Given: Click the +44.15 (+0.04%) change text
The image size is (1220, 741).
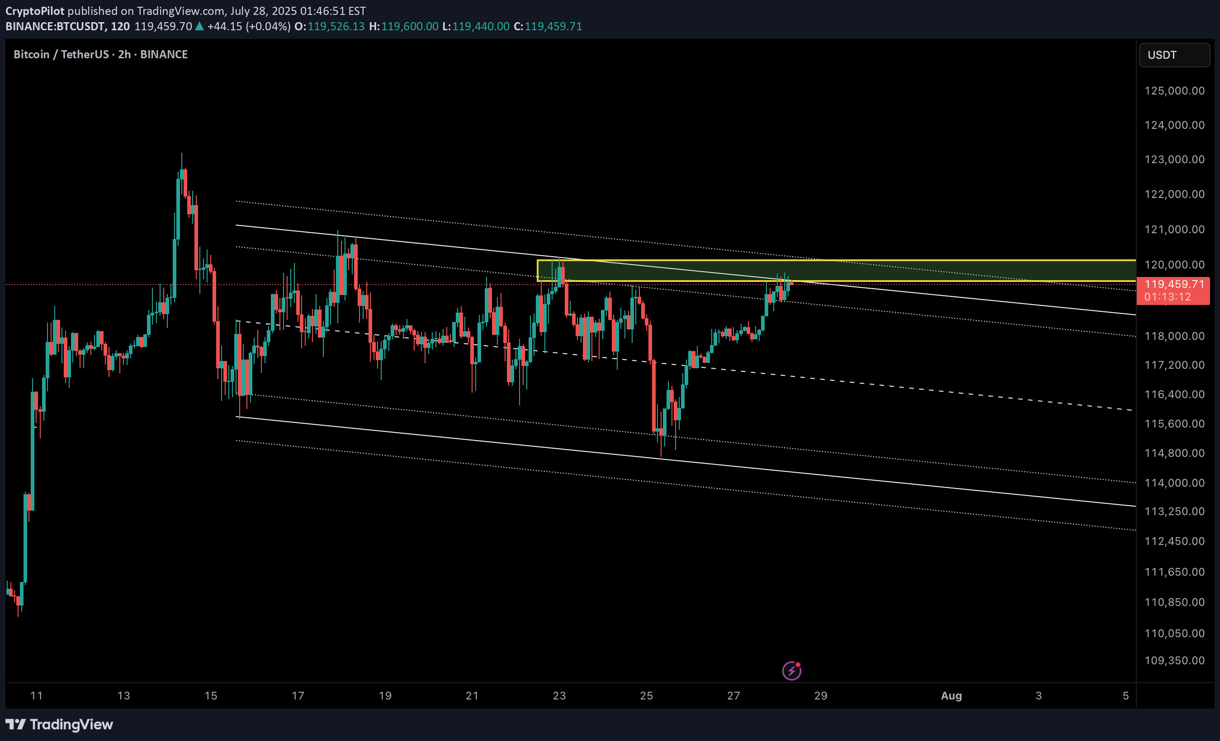Looking at the screenshot, I should [249, 26].
